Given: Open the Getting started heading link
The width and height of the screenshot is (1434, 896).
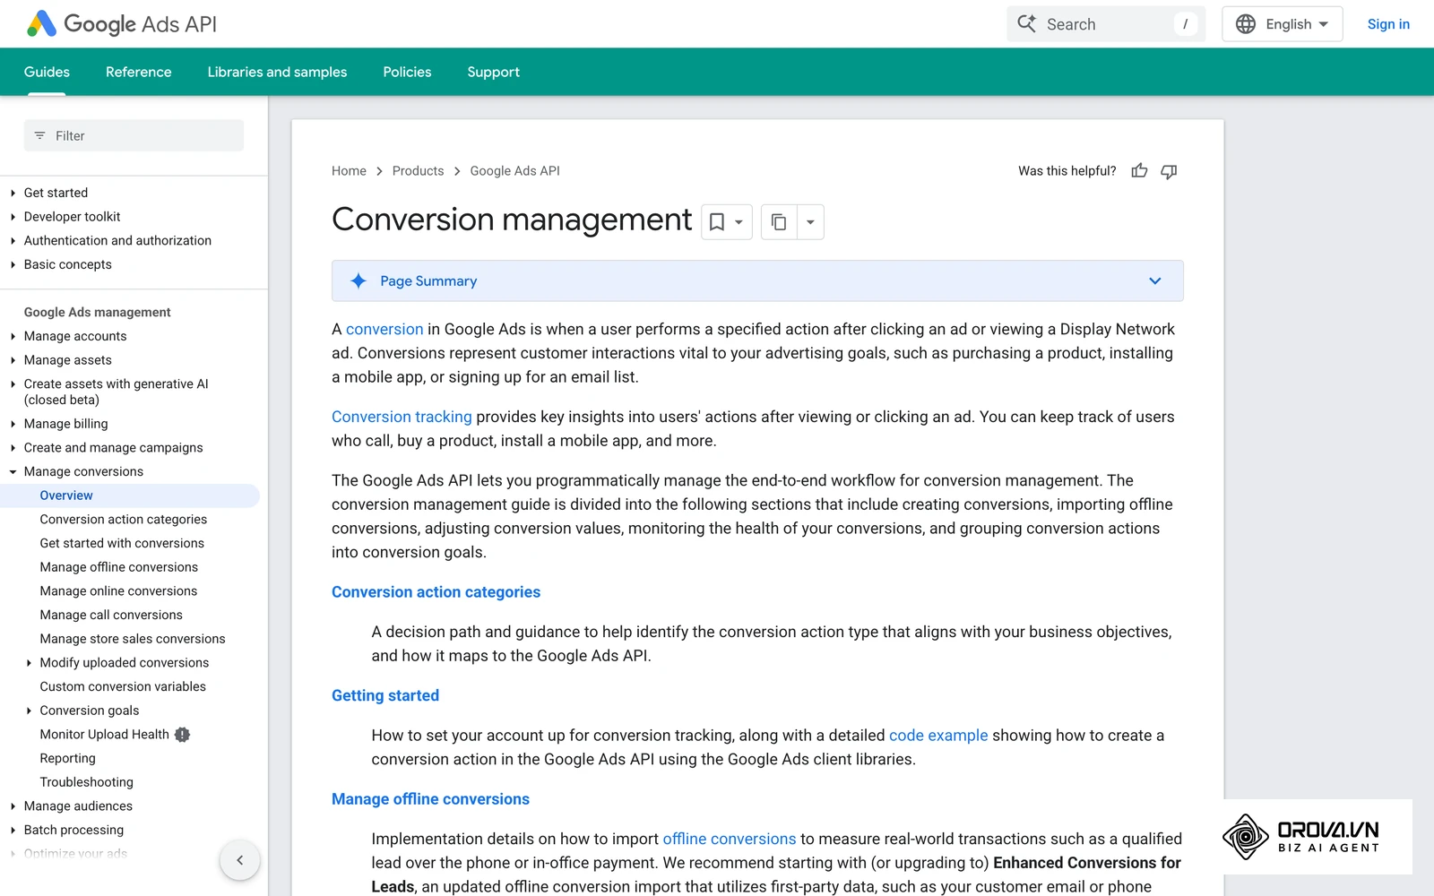Looking at the screenshot, I should click(x=385, y=695).
